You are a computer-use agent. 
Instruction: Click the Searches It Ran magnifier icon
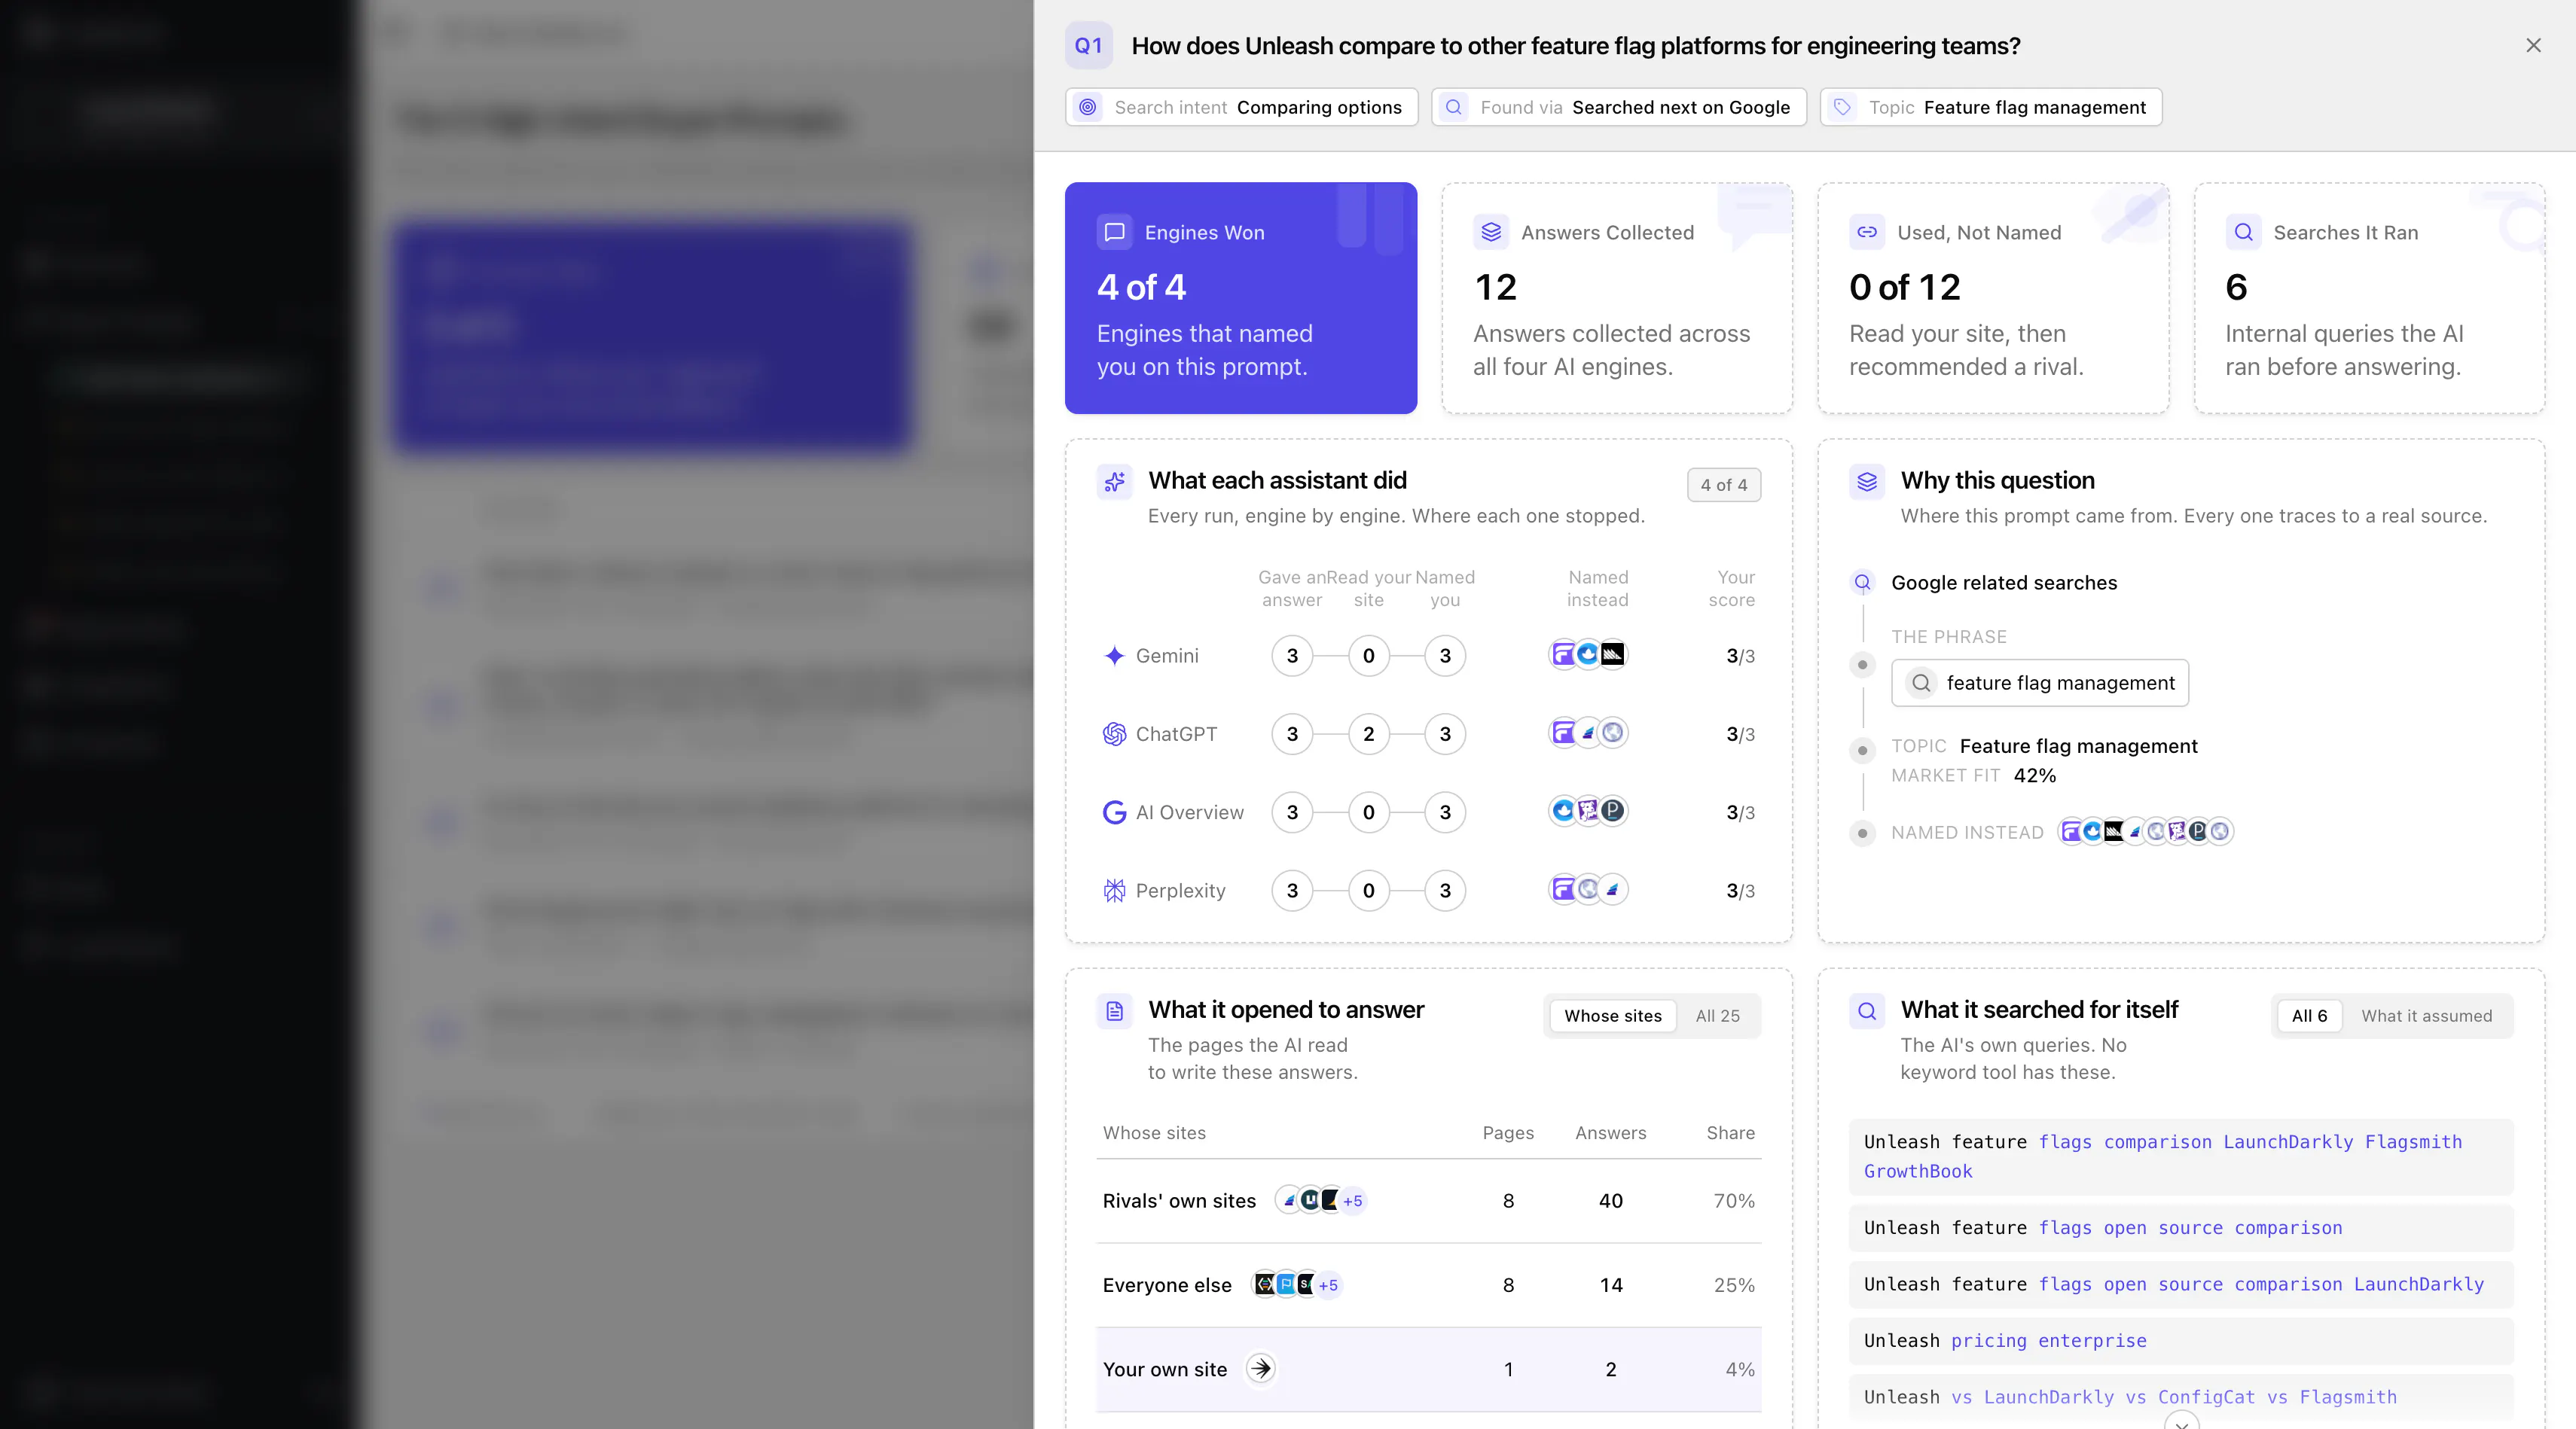coord(2243,232)
